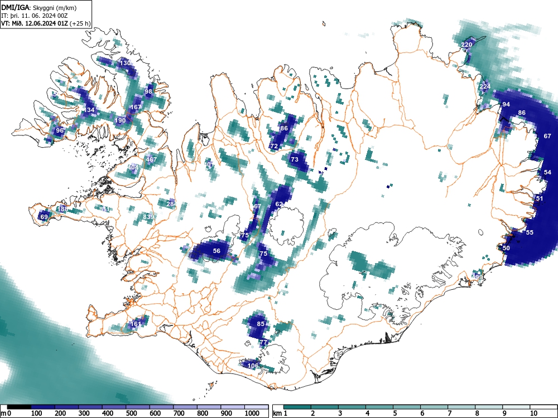Click the dark teal 1–2 km legend segment

click(297, 407)
